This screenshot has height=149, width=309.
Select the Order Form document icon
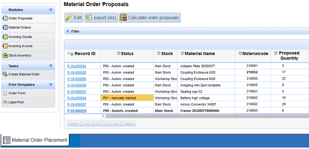point(5,93)
